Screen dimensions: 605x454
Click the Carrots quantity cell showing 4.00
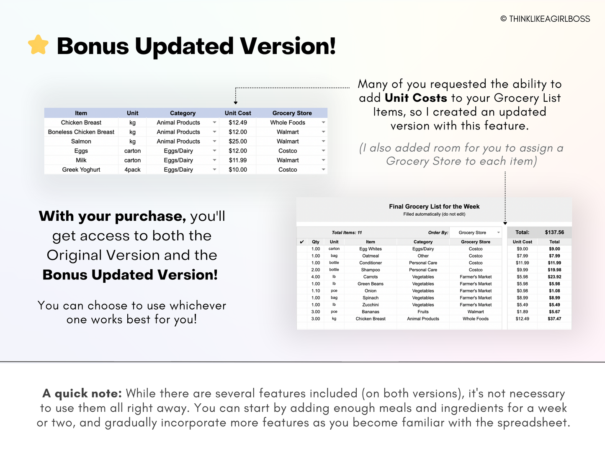(x=315, y=276)
